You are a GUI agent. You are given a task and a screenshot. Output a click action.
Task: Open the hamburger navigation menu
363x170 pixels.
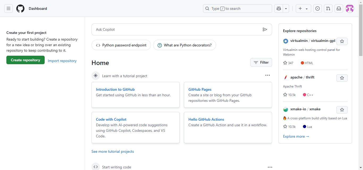(x=9, y=8)
